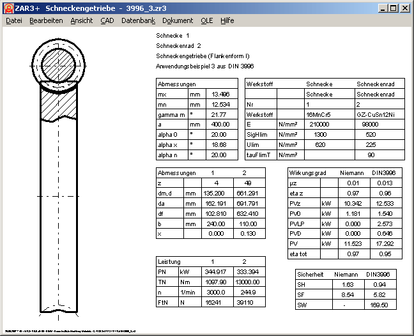This screenshot has height=336, width=414.
Task: Open the CAD menu
Action: 107,20
